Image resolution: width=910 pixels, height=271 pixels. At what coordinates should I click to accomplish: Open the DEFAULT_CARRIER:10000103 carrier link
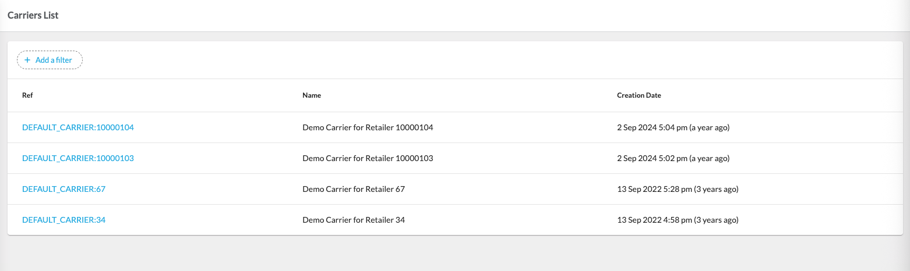pyautogui.click(x=78, y=158)
